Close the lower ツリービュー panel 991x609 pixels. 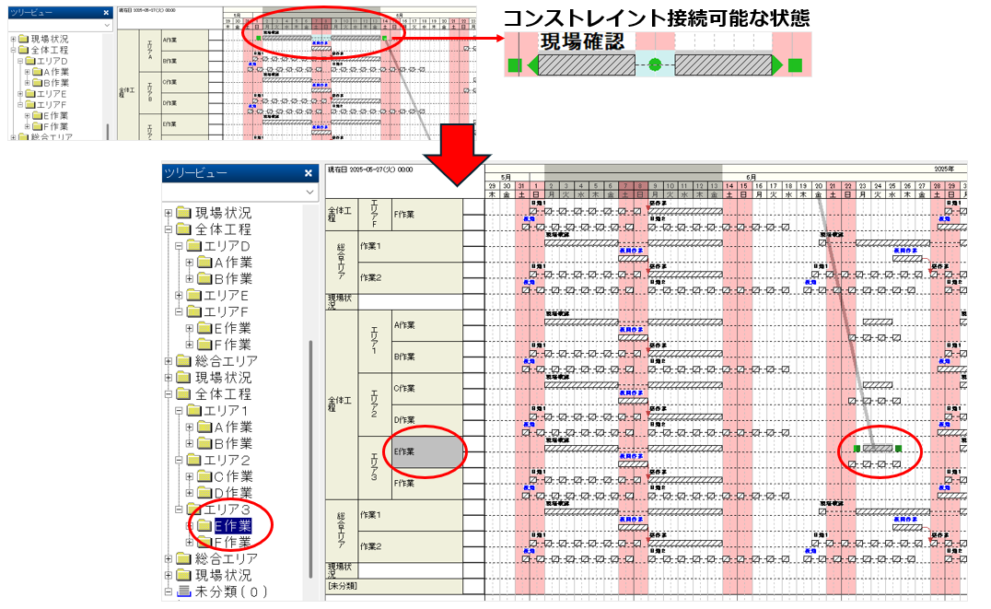pos(309,173)
